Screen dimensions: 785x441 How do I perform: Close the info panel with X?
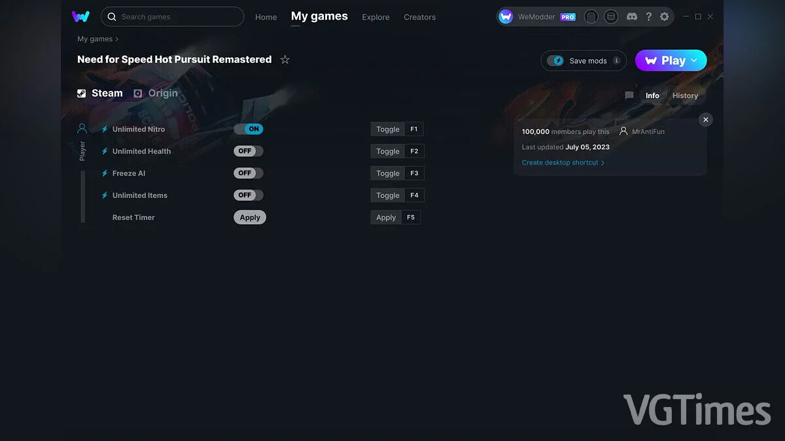click(x=705, y=120)
